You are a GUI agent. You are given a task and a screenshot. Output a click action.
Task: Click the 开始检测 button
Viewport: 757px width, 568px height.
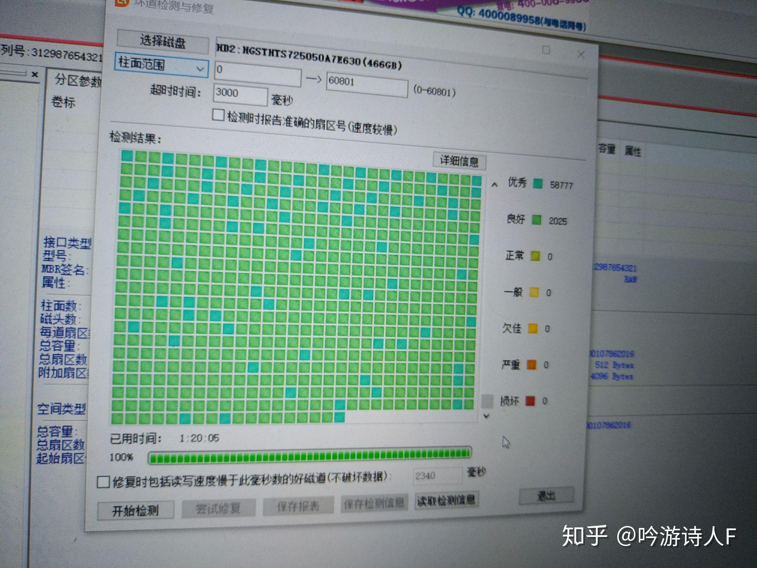coord(136,511)
